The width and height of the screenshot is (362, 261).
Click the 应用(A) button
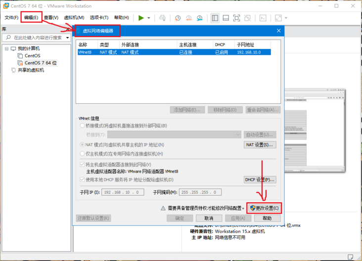click(x=238, y=218)
